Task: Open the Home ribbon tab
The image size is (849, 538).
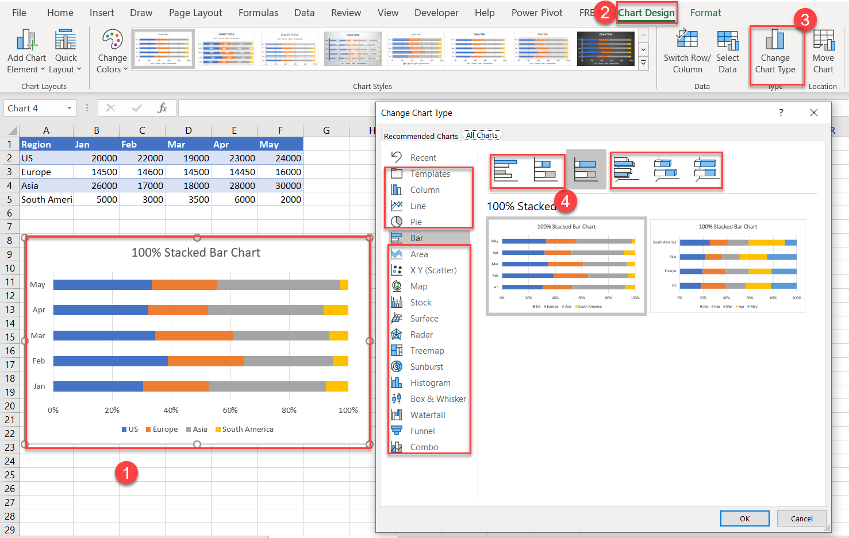Action: 60,13
